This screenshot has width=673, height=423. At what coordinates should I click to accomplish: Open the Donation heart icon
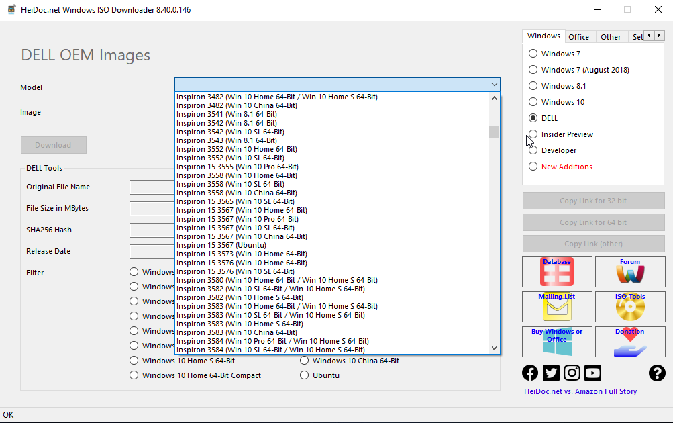(x=630, y=341)
